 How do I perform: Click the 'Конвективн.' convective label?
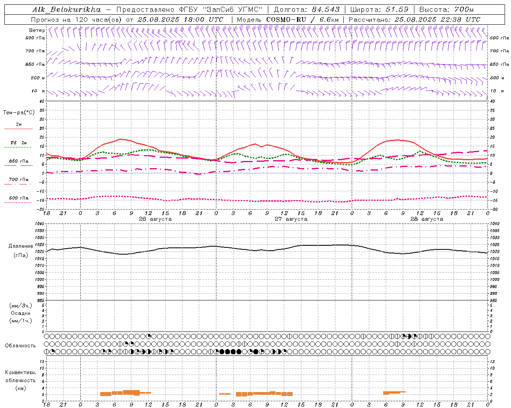(x=20, y=373)
